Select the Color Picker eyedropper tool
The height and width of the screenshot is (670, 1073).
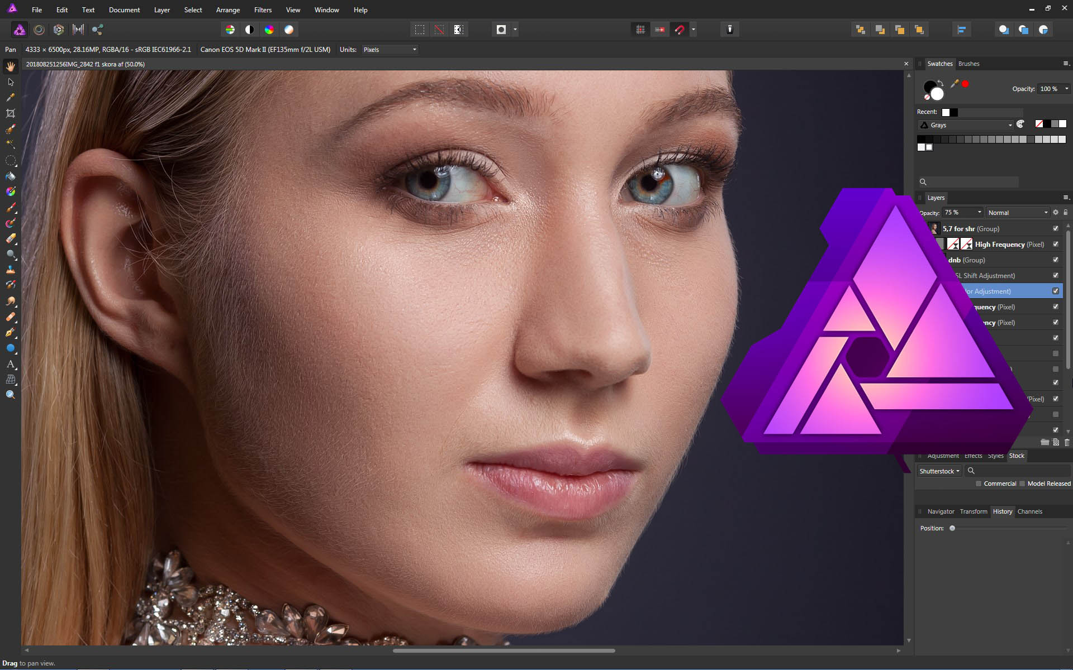(x=11, y=98)
